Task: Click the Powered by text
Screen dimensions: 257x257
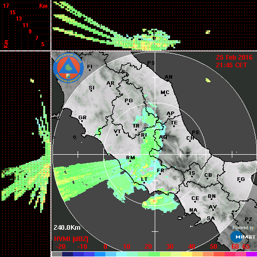Action: click(x=243, y=228)
